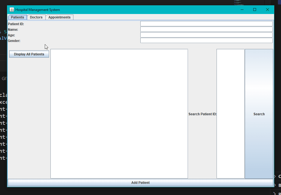Switch to the Patients tab
Screen dimensions: 281x195
[x=17, y=17]
